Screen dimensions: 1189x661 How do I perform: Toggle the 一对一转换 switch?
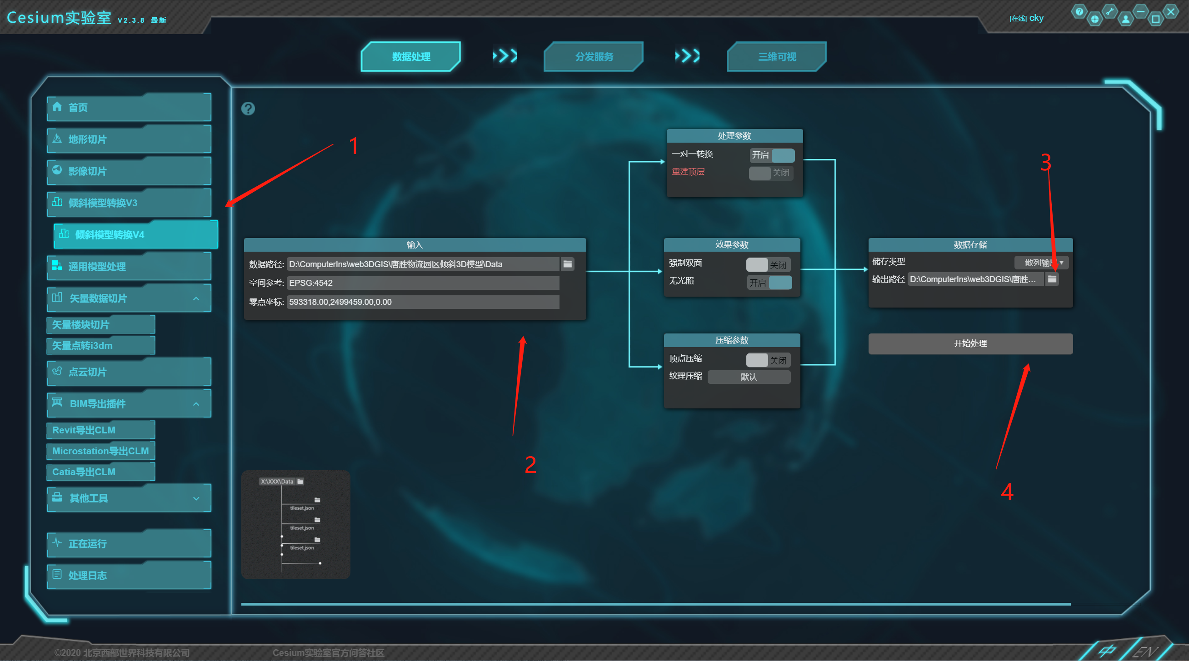(x=772, y=155)
